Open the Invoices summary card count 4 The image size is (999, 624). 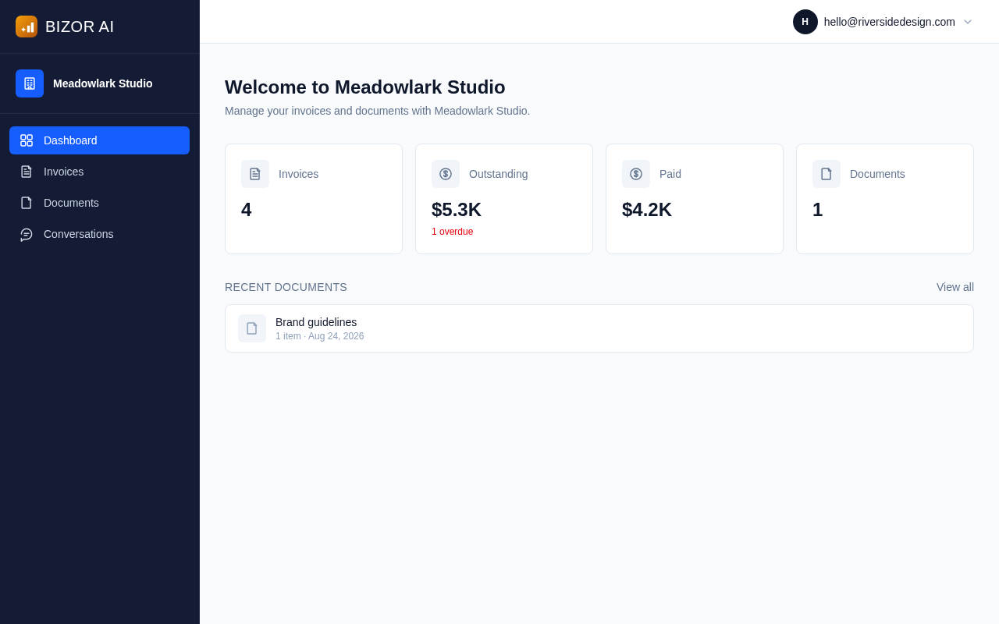(247, 210)
